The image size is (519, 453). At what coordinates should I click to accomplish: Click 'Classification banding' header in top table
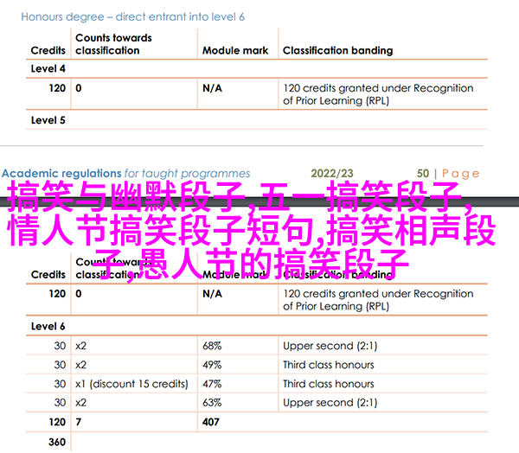click(x=337, y=50)
